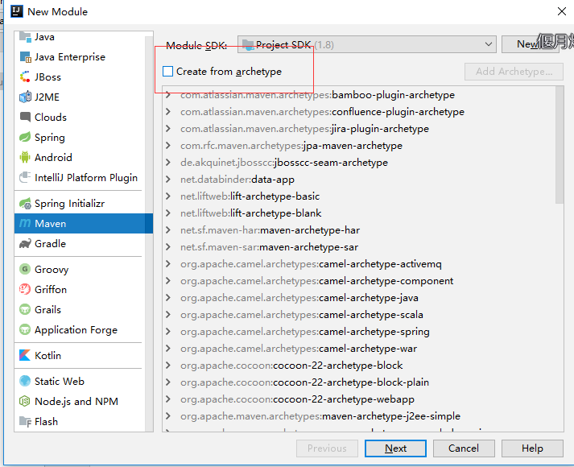Choose Spring Initializr module type
Screen dimensions: 574x467
(80, 203)
